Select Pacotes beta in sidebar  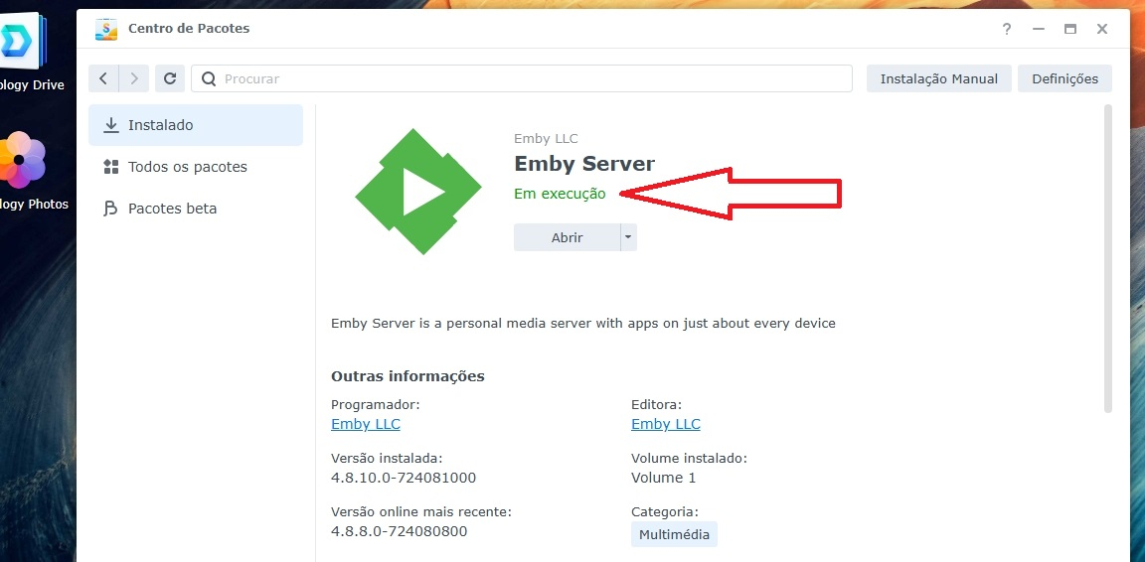tap(196, 209)
